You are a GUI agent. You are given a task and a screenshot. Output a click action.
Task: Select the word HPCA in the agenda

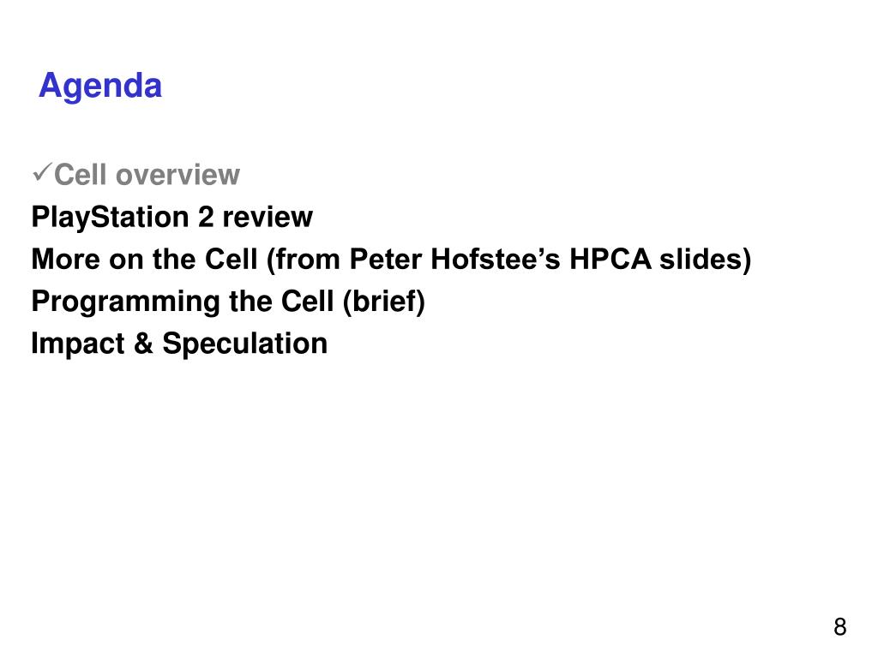coord(610,259)
